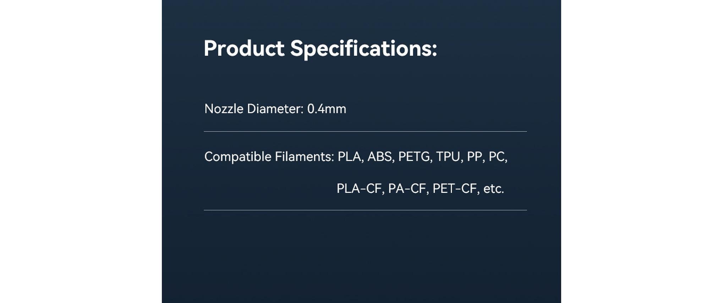Image resolution: width=723 pixels, height=303 pixels.
Task: Click the "Compatible Filaments:" label
Action: [269, 157]
